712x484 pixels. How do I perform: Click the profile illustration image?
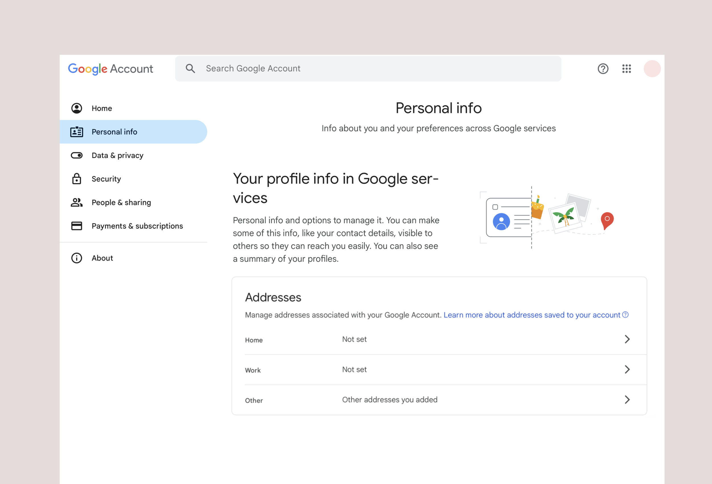tap(547, 218)
